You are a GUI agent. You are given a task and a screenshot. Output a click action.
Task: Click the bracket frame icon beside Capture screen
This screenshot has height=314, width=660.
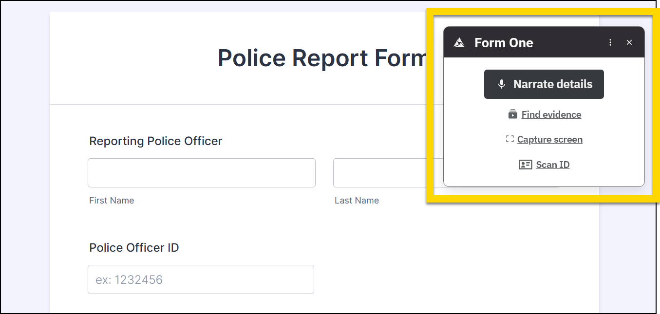(x=510, y=139)
